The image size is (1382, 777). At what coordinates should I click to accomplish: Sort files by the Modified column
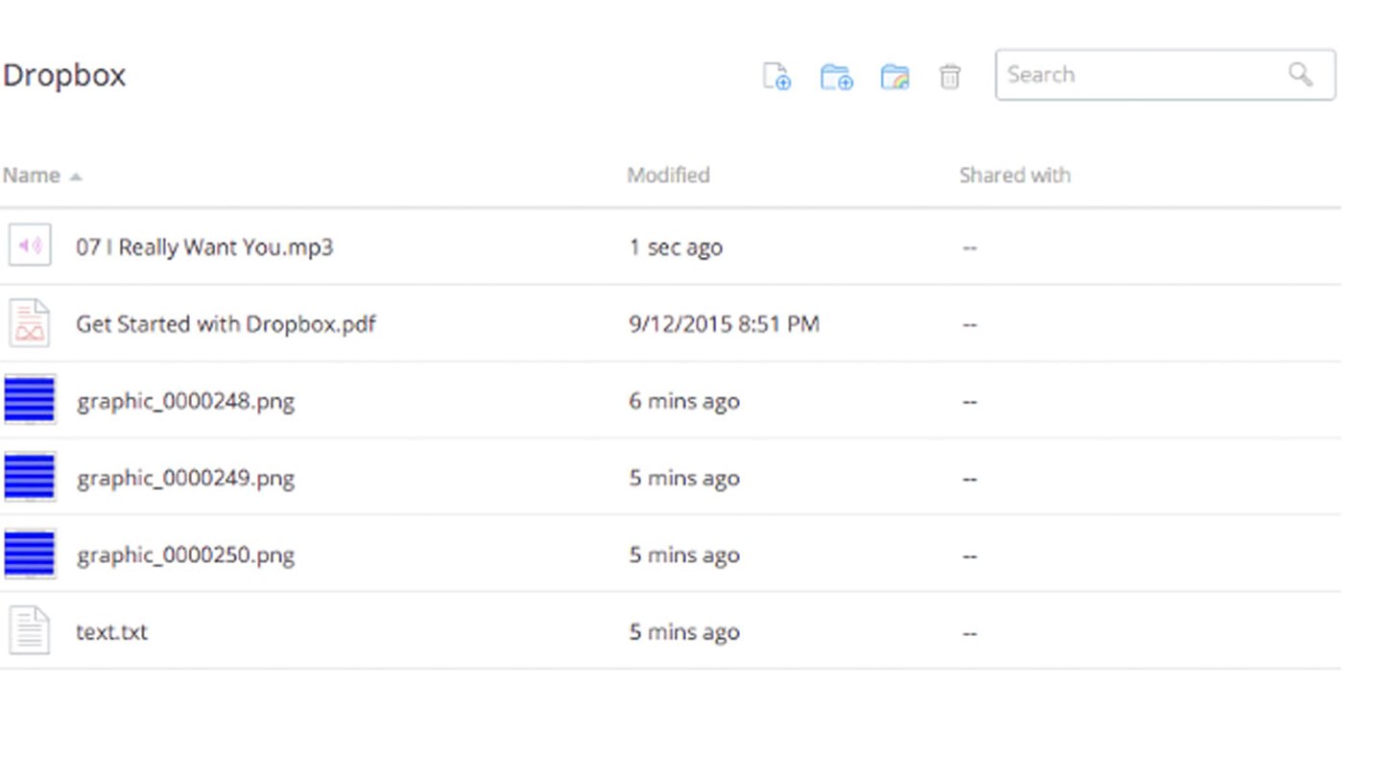668,175
